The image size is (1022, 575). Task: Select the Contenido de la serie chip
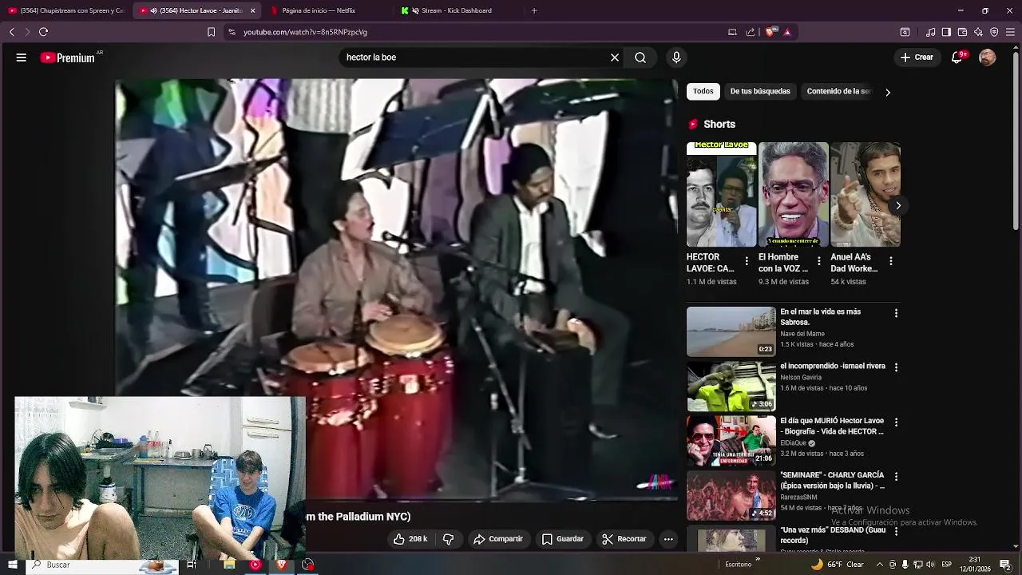838,91
